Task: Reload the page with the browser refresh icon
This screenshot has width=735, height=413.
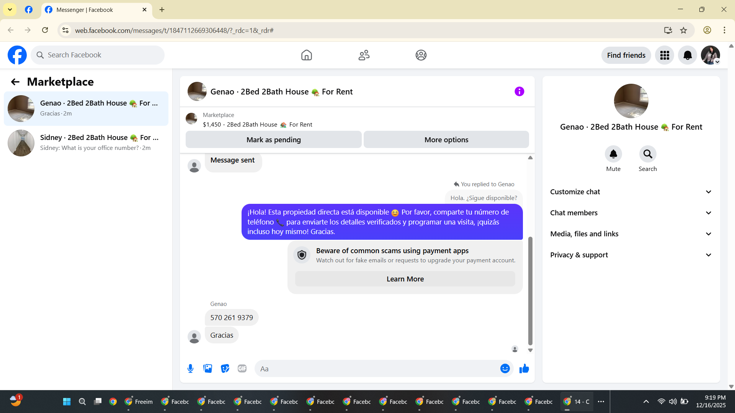Action: tap(45, 30)
